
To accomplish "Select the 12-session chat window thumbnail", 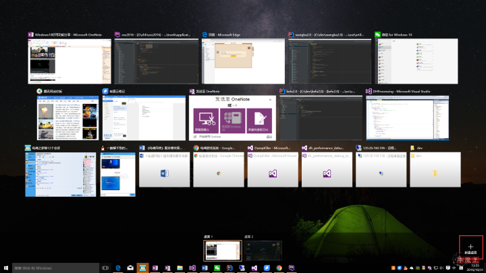I will [x=61, y=175].
